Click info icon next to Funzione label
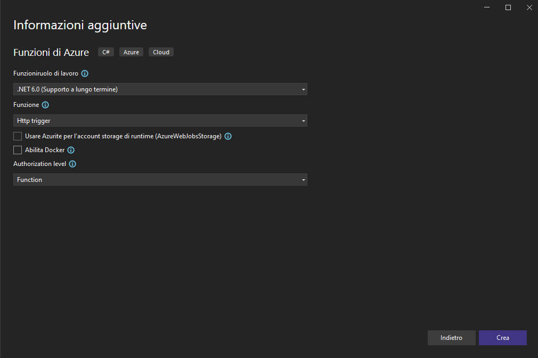The image size is (538, 358). (45, 105)
